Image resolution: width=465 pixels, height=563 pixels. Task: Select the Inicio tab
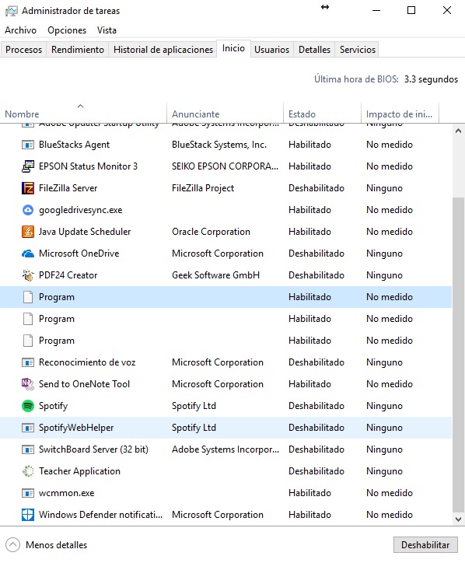point(233,48)
